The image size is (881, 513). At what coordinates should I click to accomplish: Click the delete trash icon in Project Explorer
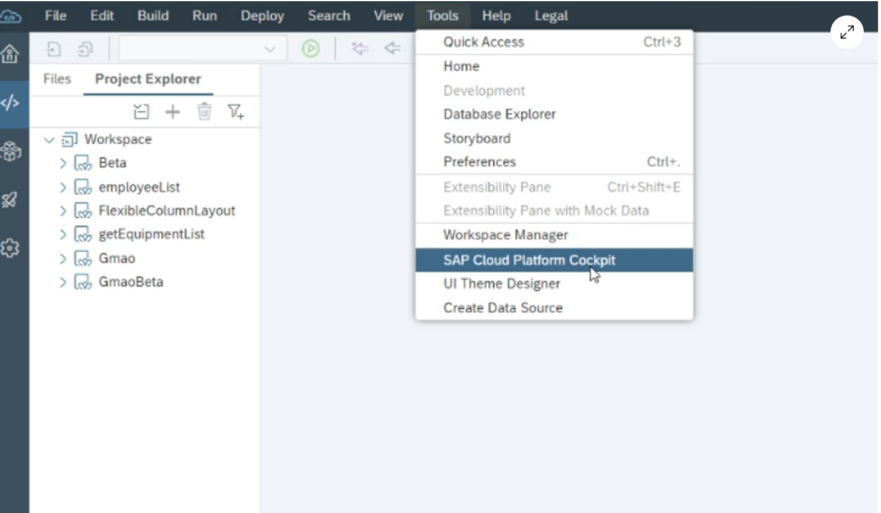coord(204,112)
